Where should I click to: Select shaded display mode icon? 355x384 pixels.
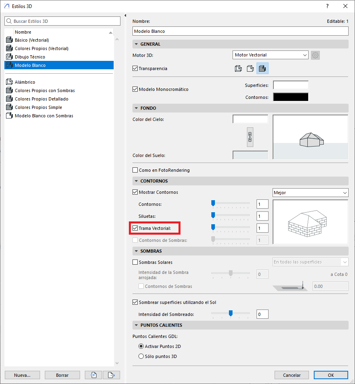coord(263,68)
